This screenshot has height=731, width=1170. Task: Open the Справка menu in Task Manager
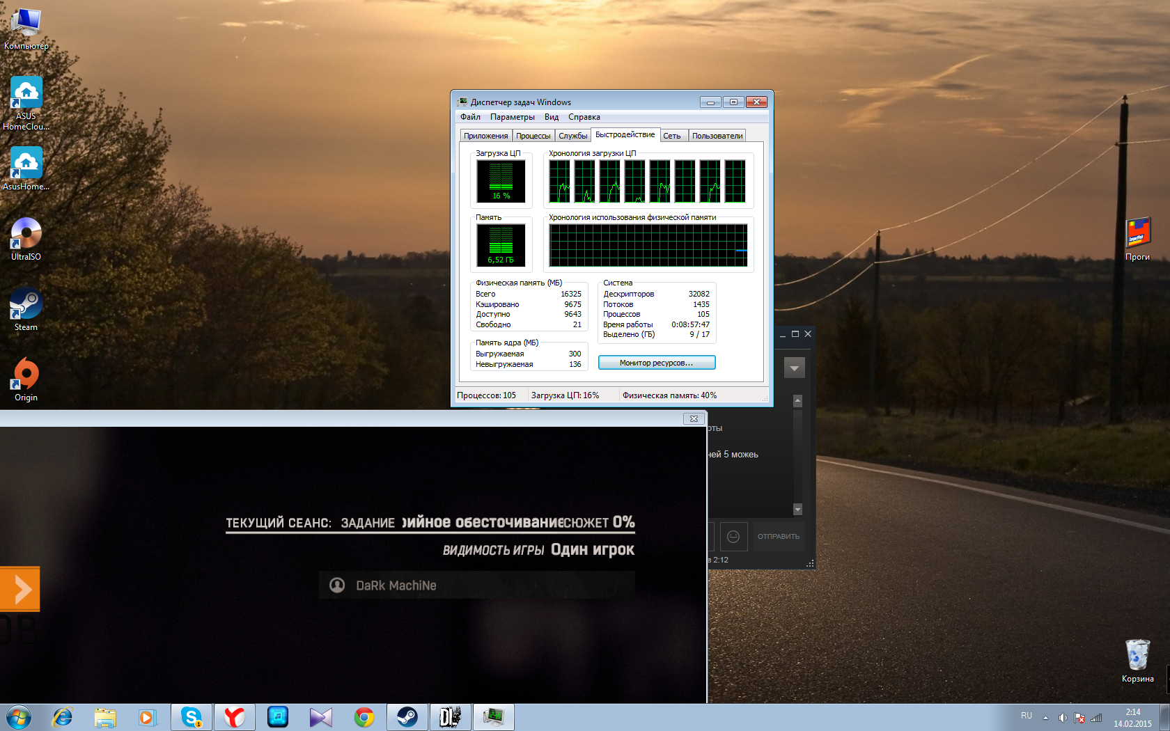tap(584, 117)
